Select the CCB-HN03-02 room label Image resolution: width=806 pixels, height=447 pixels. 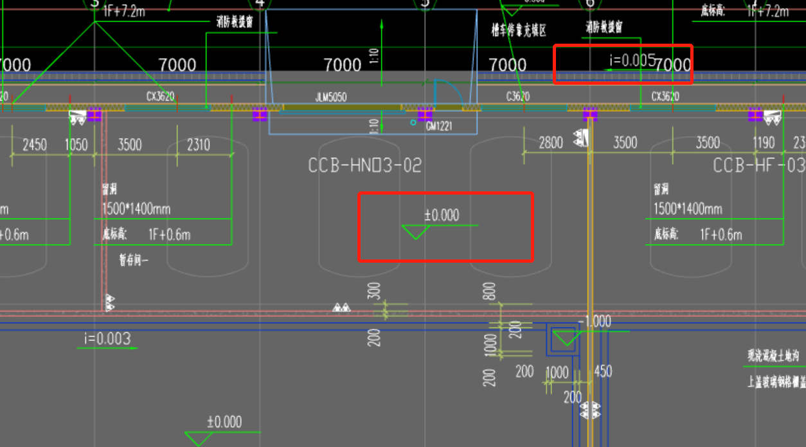click(x=364, y=166)
